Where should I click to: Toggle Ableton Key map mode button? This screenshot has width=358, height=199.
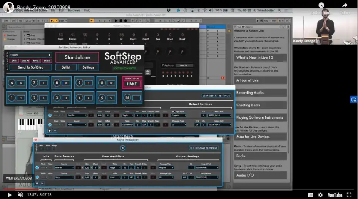(266, 20)
